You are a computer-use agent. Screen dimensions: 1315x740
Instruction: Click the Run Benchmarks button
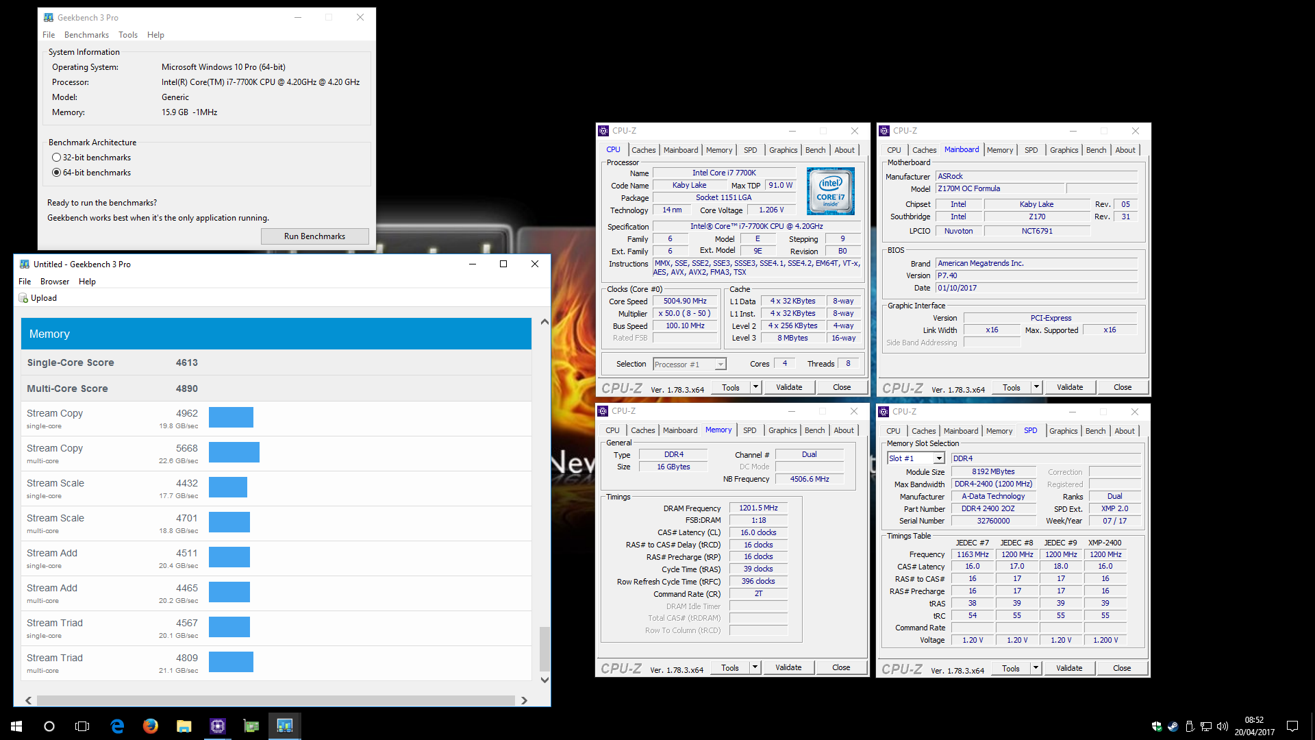pos(314,236)
